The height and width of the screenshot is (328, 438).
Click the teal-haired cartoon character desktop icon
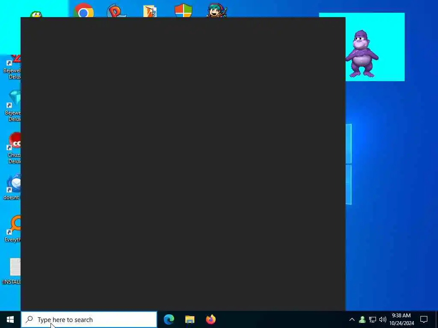pyautogui.click(x=217, y=10)
